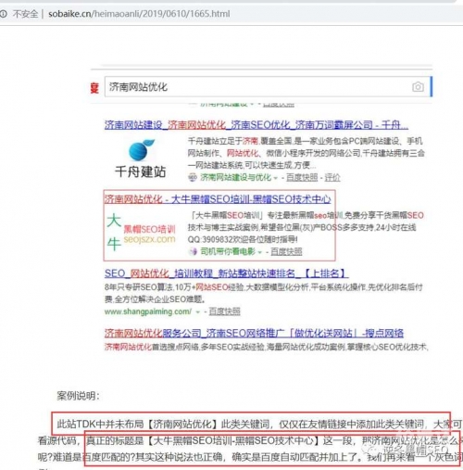Viewport: 463px width, 470px height.
Task: Click the www.shangpaiming.com/ green URL
Action: coord(148,311)
